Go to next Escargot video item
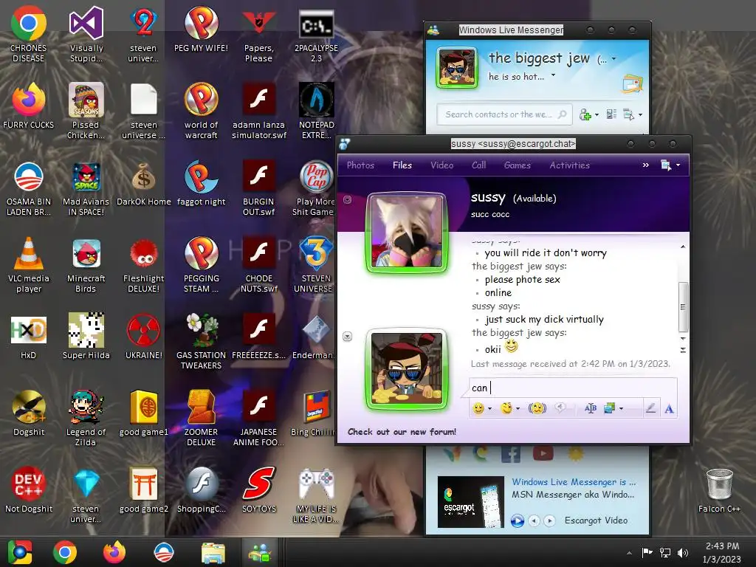The width and height of the screenshot is (756, 567). click(x=549, y=520)
